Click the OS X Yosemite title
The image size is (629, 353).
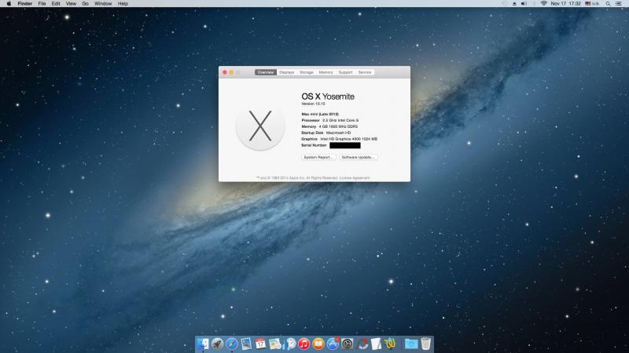coord(328,96)
